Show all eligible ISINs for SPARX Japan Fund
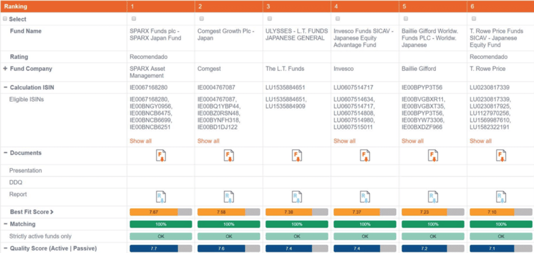Viewport: 534px width, 253px height. (x=140, y=141)
